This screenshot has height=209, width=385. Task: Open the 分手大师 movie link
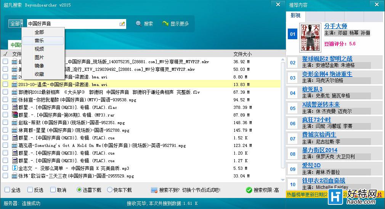pyautogui.click(x=336, y=26)
